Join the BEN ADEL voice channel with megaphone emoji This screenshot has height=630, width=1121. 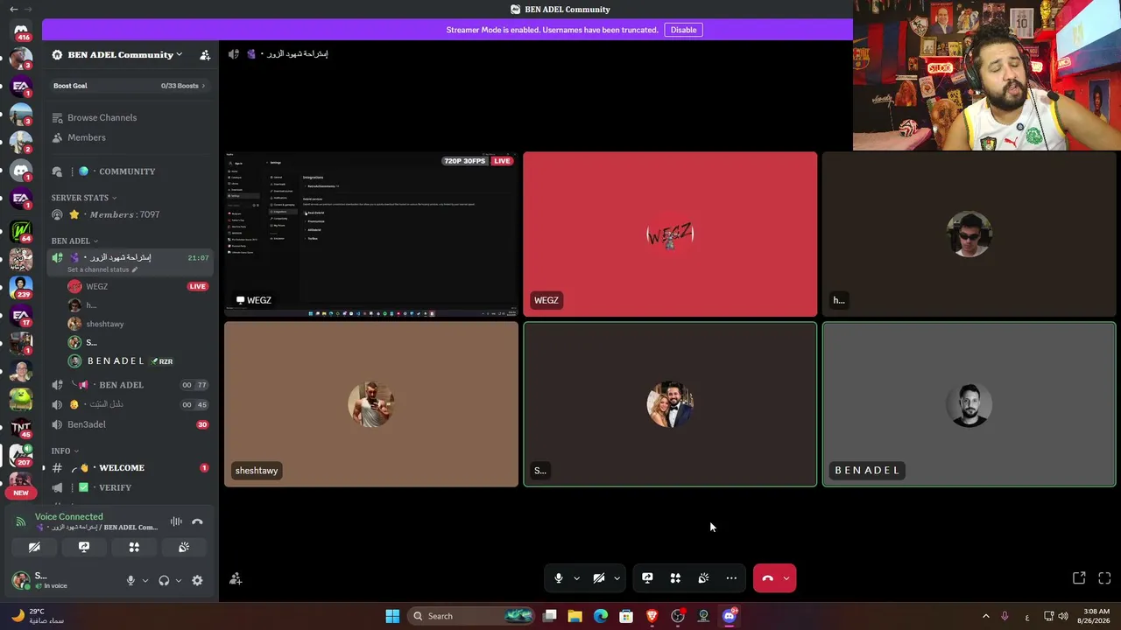(130, 385)
